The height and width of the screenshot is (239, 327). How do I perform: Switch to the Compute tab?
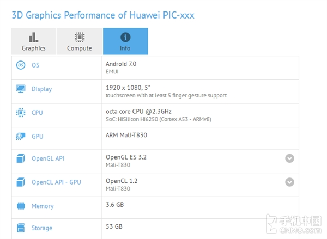(79, 41)
